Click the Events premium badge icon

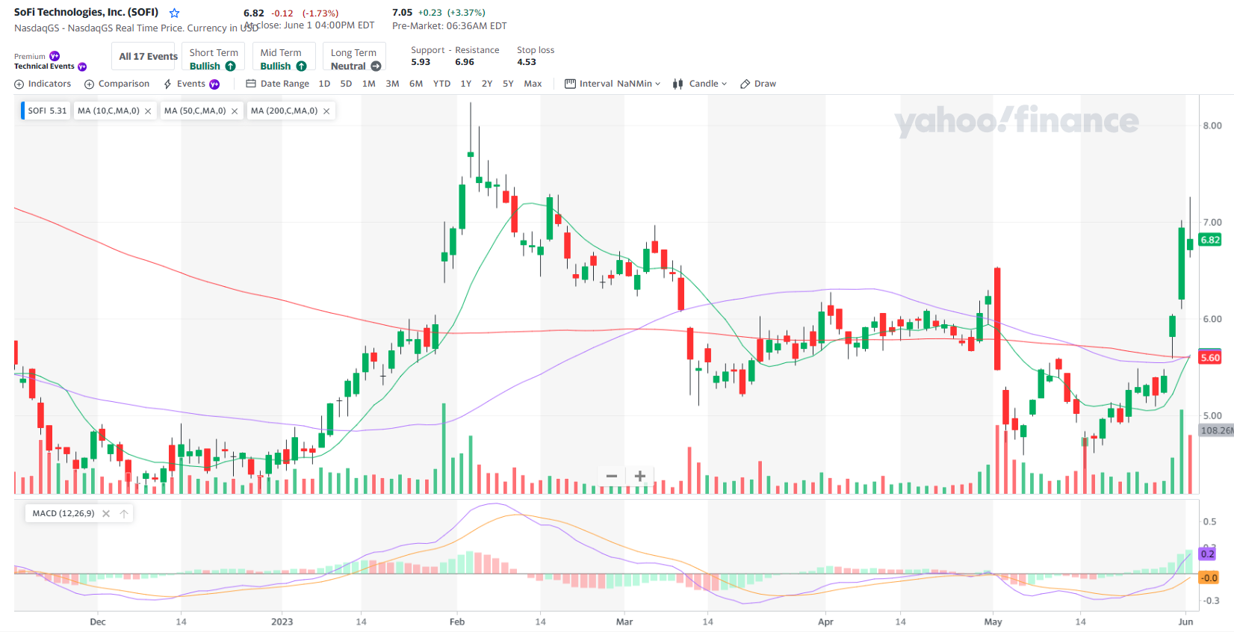click(x=214, y=84)
